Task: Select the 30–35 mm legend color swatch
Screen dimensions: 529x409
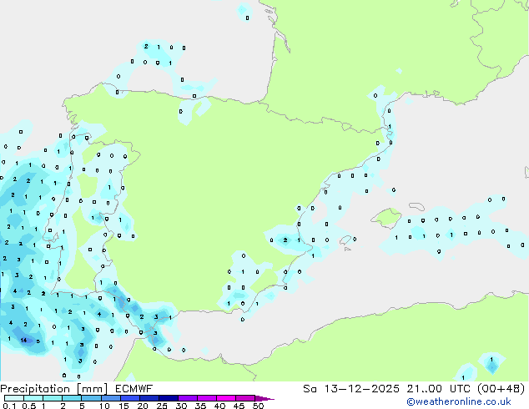Action: (187, 398)
